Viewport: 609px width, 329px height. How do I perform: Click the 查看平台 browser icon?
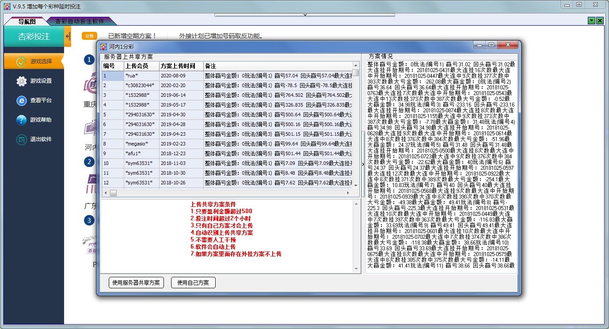pyautogui.click(x=22, y=100)
